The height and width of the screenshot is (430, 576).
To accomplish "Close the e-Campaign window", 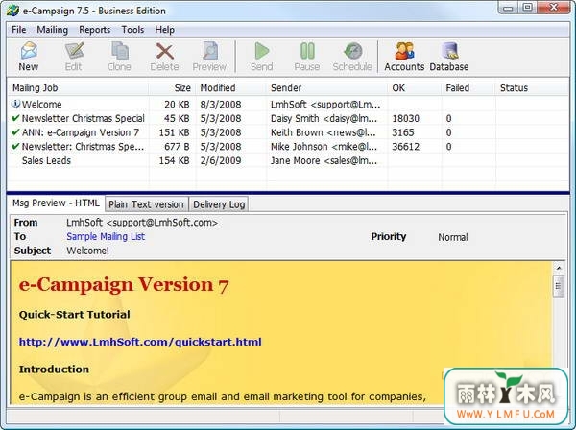I will pyautogui.click(x=554, y=8).
